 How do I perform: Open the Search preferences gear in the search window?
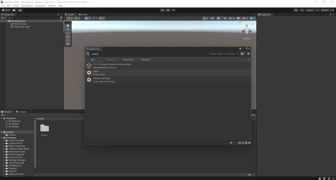pyautogui.click(x=249, y=143)
